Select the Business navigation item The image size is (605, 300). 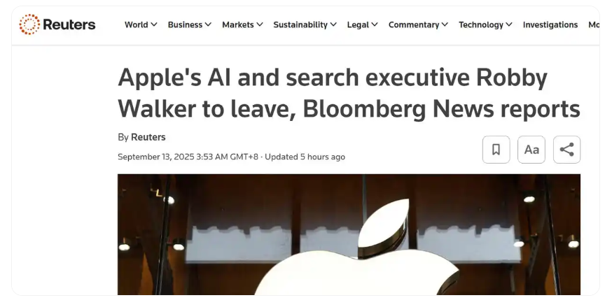185,24
